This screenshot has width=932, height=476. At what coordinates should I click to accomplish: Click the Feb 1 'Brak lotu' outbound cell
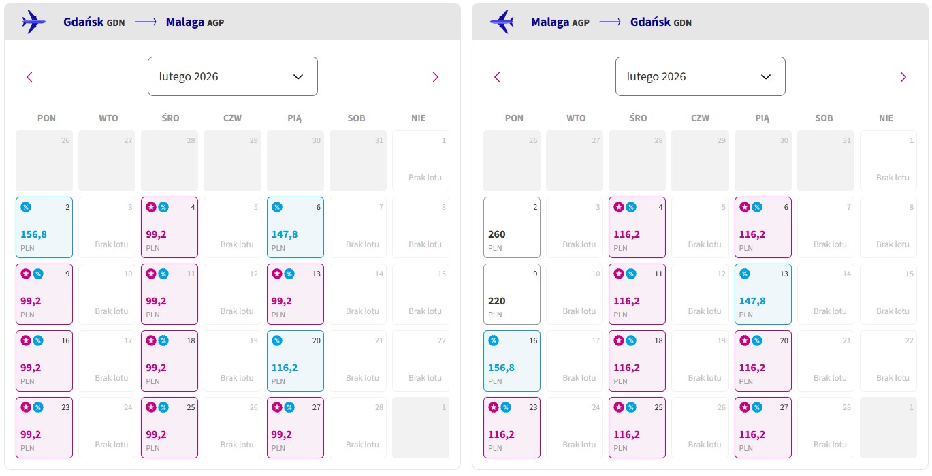tap(421, 161)
